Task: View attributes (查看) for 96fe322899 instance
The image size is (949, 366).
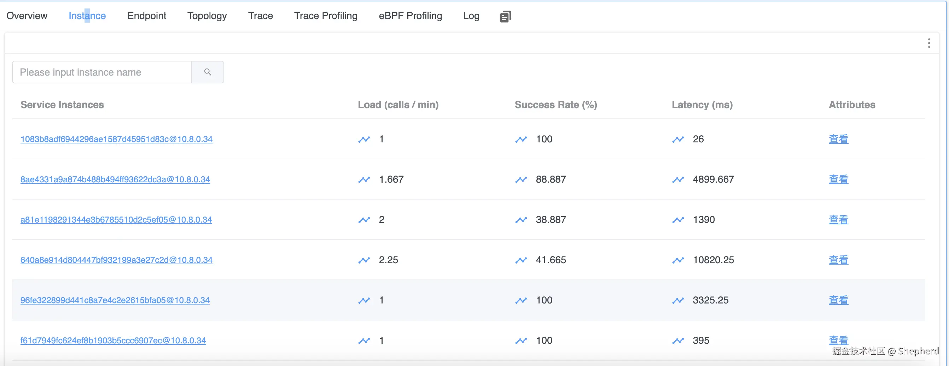Action: click(838, 300)
